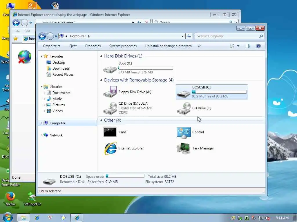The width and height of the screenshot is (297, 222).
Task: Select CD Drive (E:)
Action: pyautogui.click(x=194, y=108)
